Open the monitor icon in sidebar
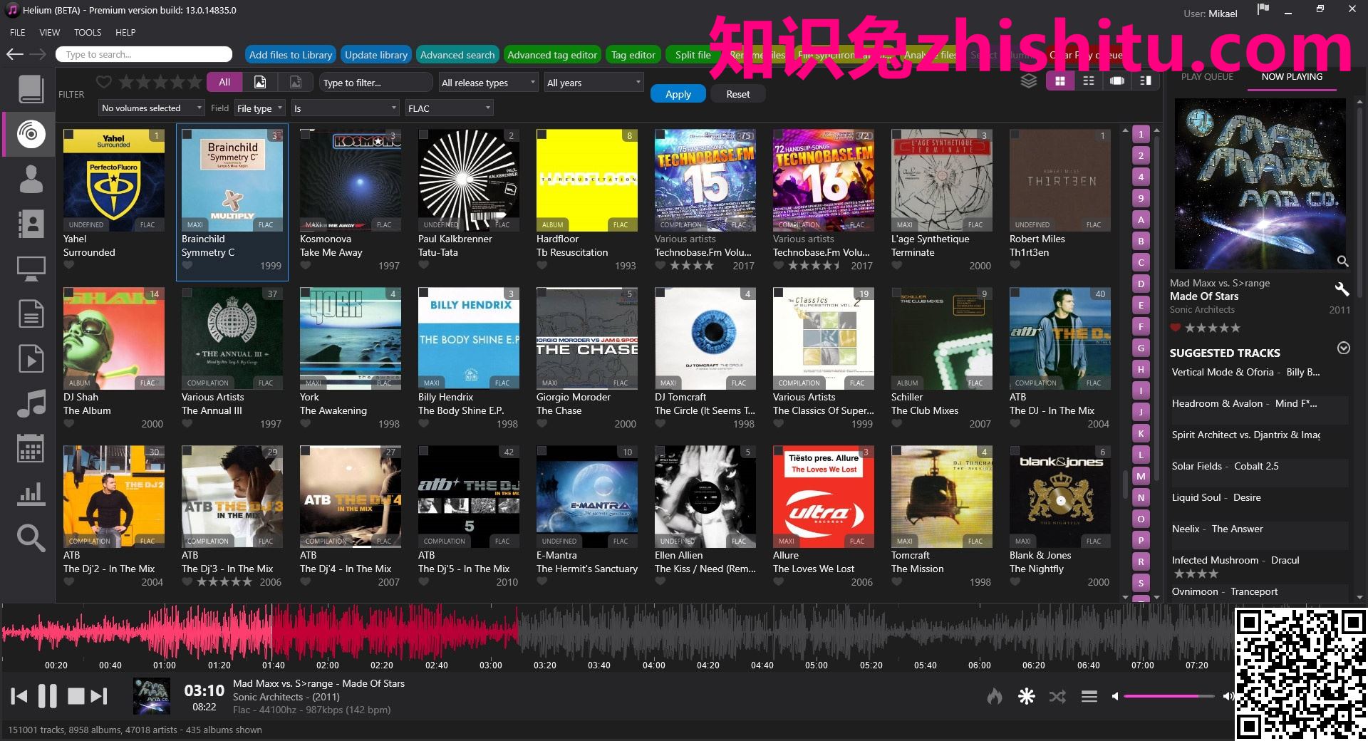This screenshot has width=1368, height=741. click(x=31, y=269)
